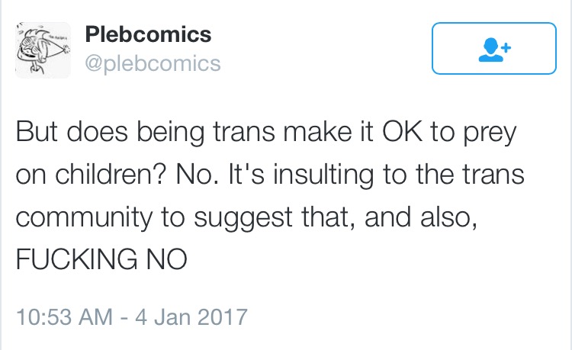Image resolution: width=572 pixels, height=350 pixels.
Task: Click the word 'FUCKING' in the tweet
Action: [76, 258]
